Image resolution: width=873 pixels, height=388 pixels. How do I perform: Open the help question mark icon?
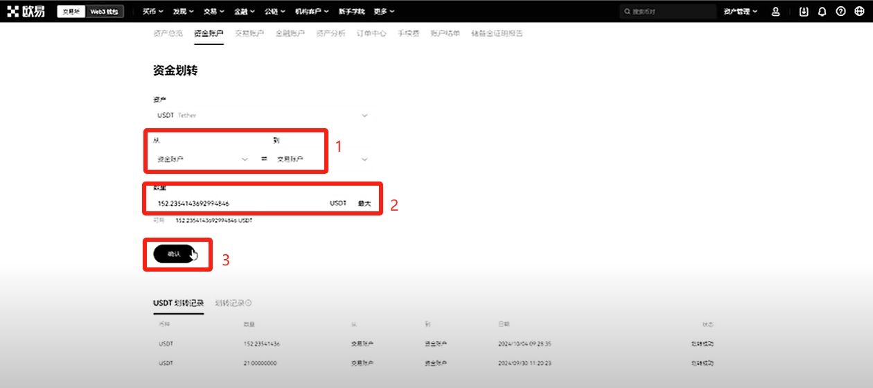tap(840, 12)
